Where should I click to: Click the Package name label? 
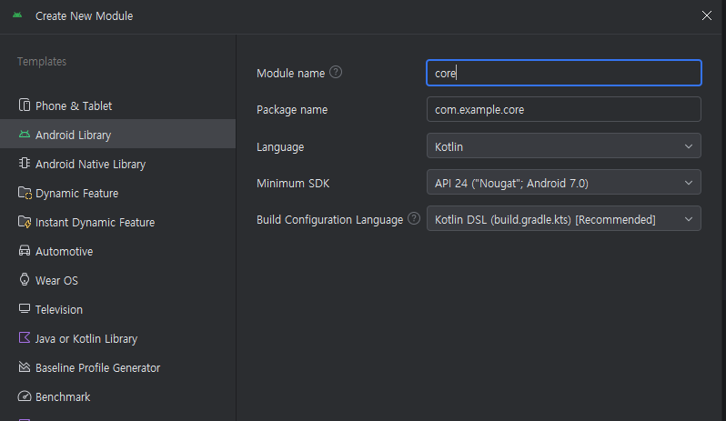click(x=292, y=110)
